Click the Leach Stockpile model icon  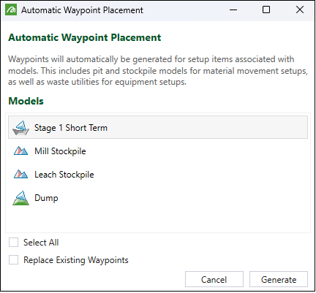click(20, 175)
